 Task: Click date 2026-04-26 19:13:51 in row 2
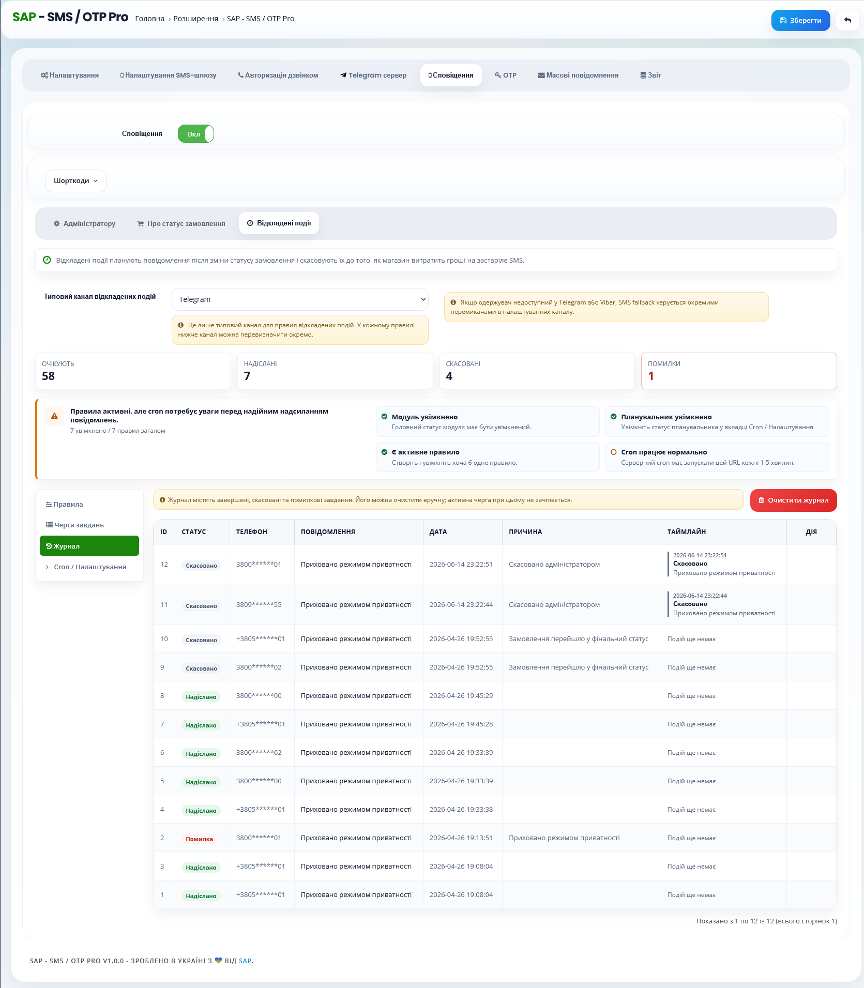(461, 838)
